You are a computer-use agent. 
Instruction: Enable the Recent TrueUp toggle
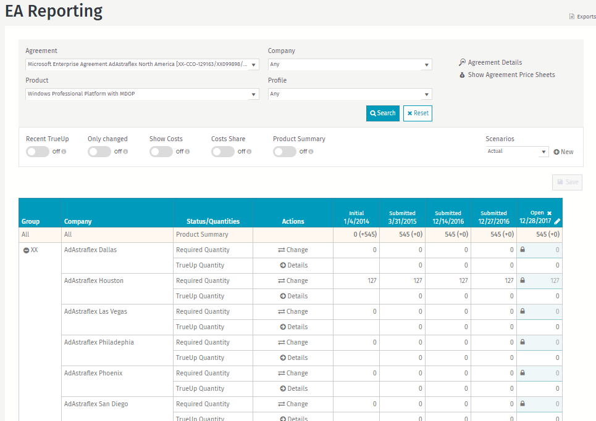point(38,152)
